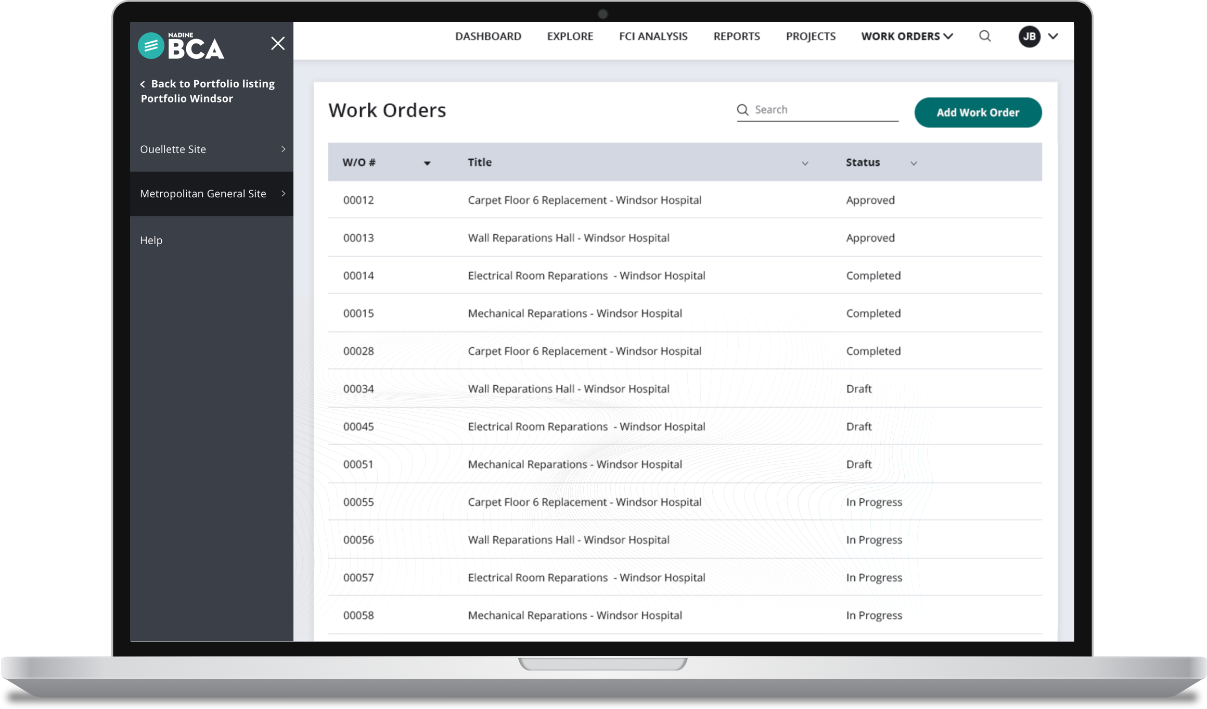Go to the Dashboard tab
1207x709 pixels.
click(x=488, y=36)
